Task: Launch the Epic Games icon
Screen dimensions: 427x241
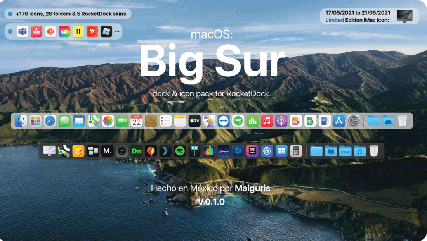Action: tap(252, 151)
